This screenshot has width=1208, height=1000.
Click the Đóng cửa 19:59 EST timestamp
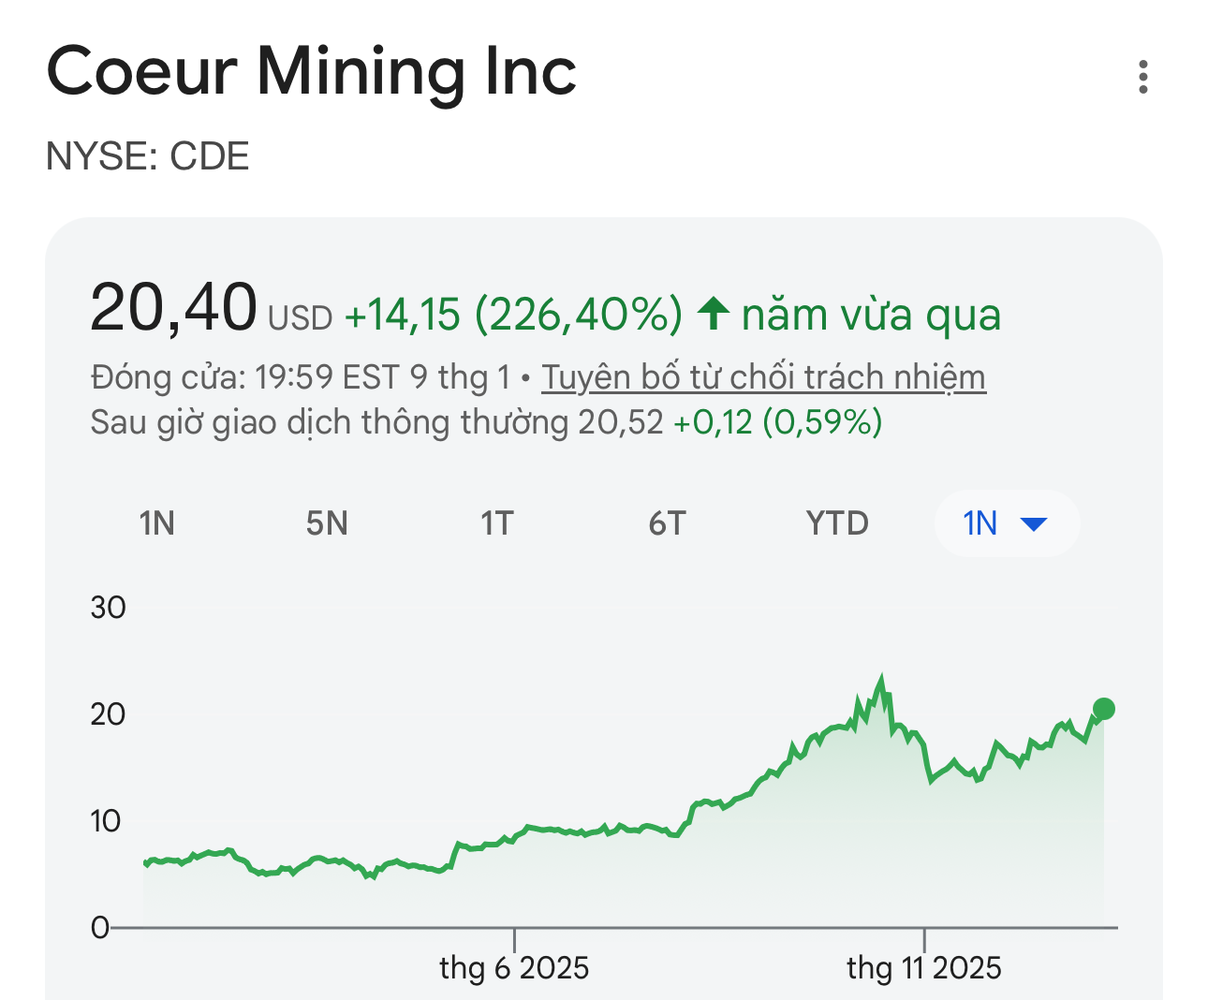pyautogui.click(x=300, y=377)
